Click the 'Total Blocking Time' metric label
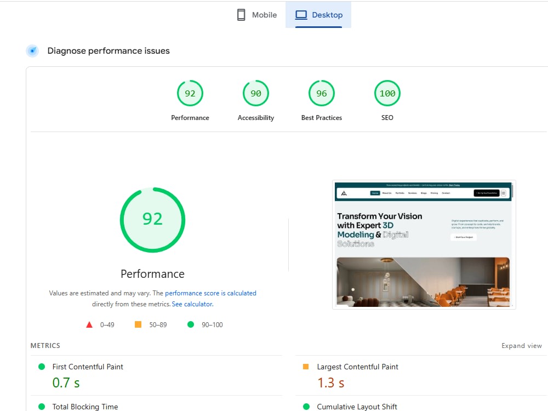 point(85,407)
